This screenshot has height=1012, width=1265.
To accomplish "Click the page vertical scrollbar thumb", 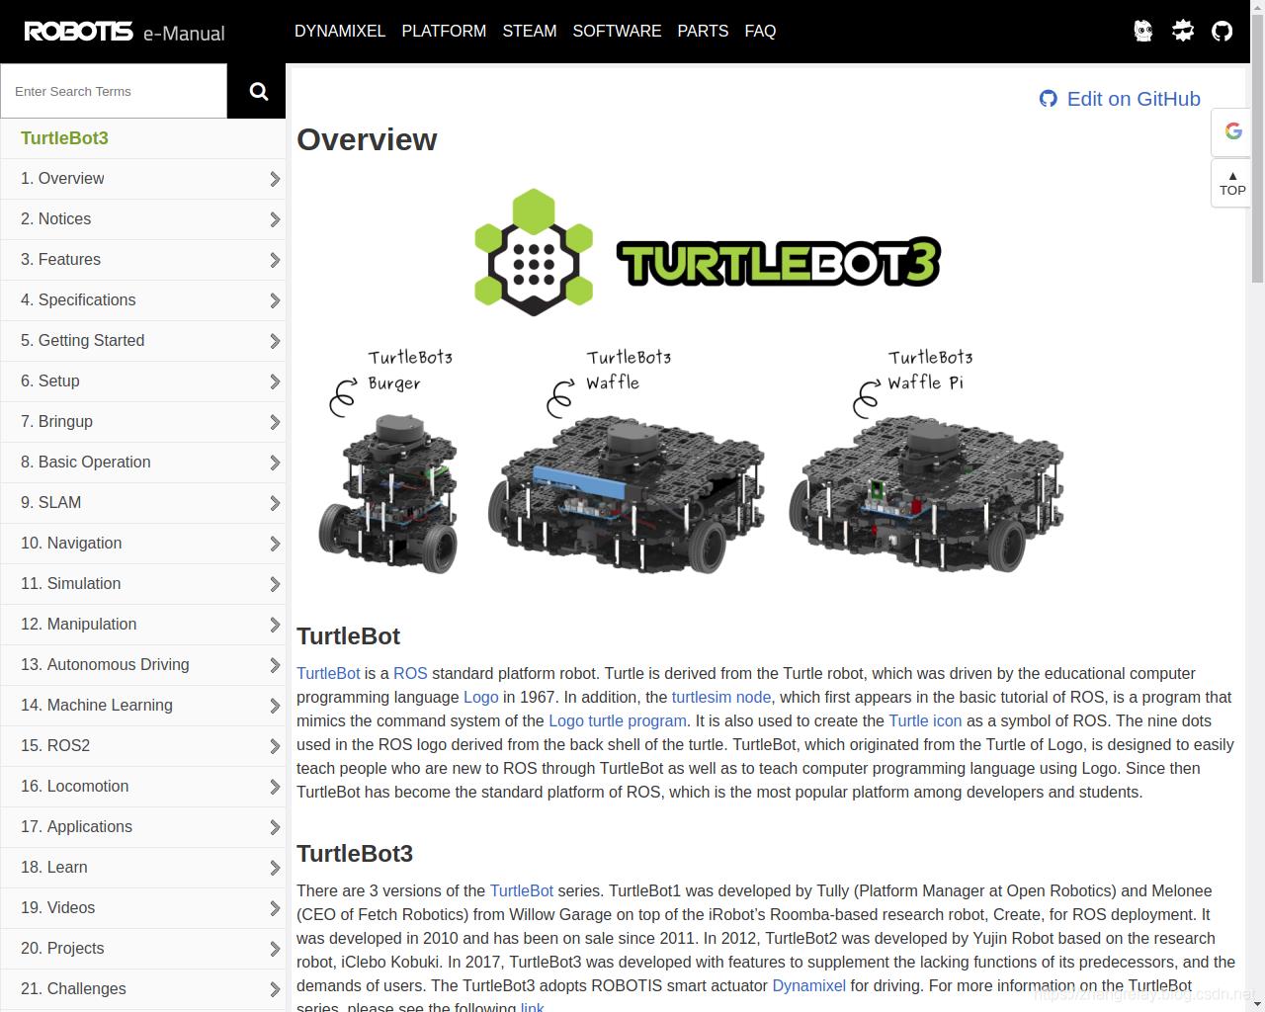I will click(x=1258, y=146).
